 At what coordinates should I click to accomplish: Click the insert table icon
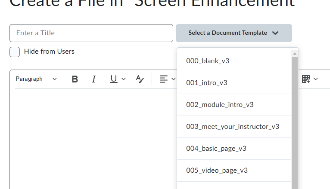point(306,79)
